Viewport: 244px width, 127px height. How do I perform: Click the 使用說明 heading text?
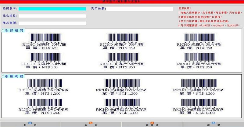pos(185,9)
